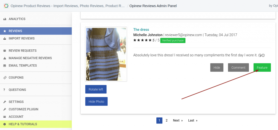Image resolution: width=278 pixels, height=130 pixels.
Task: Click the Manage Negative Reviews warning icon
Action: click(5, 58)
